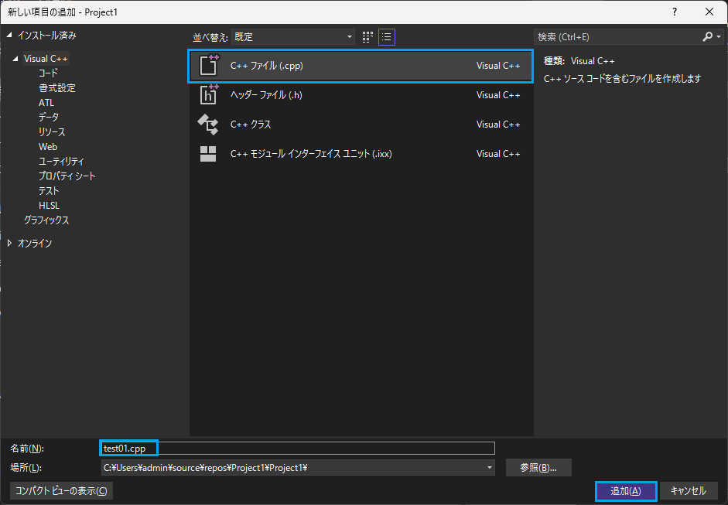Select the コード category in tree
The width and height of the screenshot is (728, 505).
[48, 73]
